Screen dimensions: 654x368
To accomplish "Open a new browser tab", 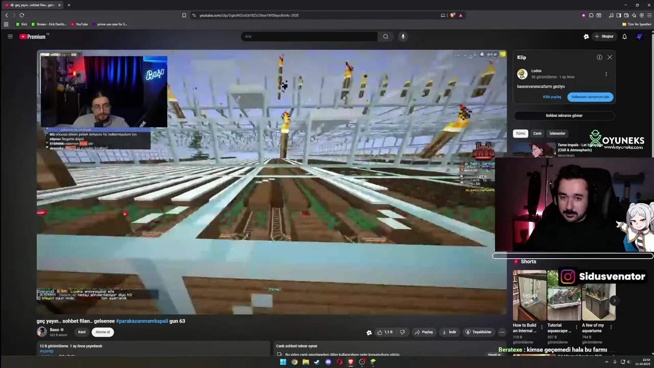I will coord(69,5).
